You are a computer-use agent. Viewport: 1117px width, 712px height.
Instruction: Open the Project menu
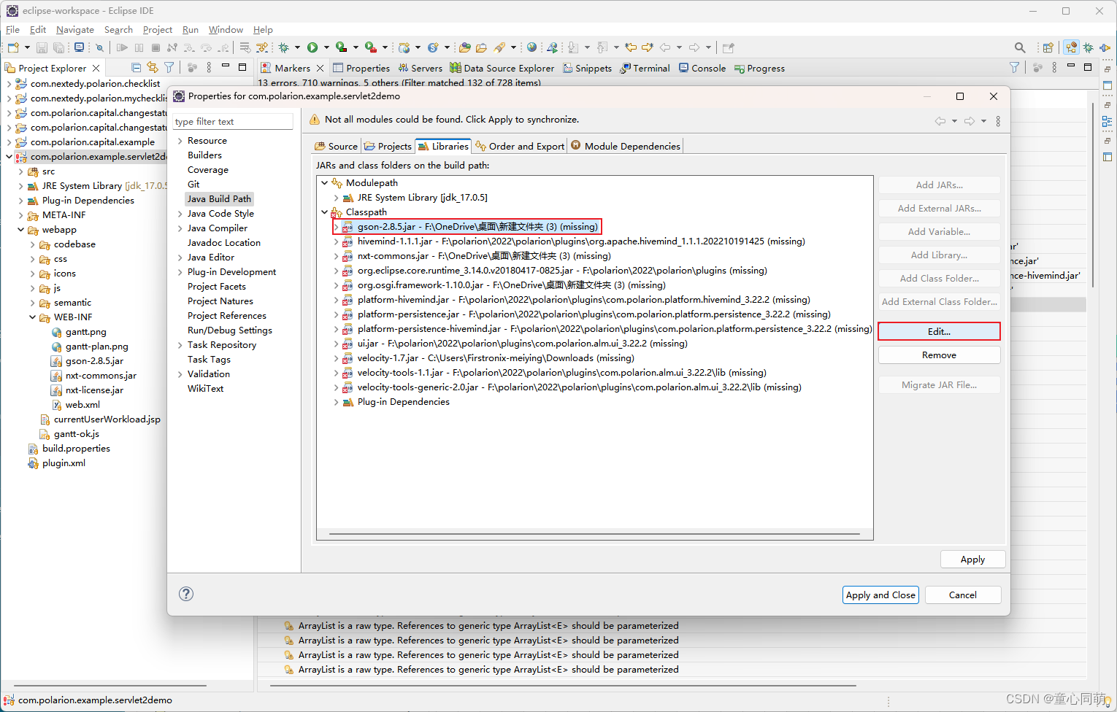(158, 29)
